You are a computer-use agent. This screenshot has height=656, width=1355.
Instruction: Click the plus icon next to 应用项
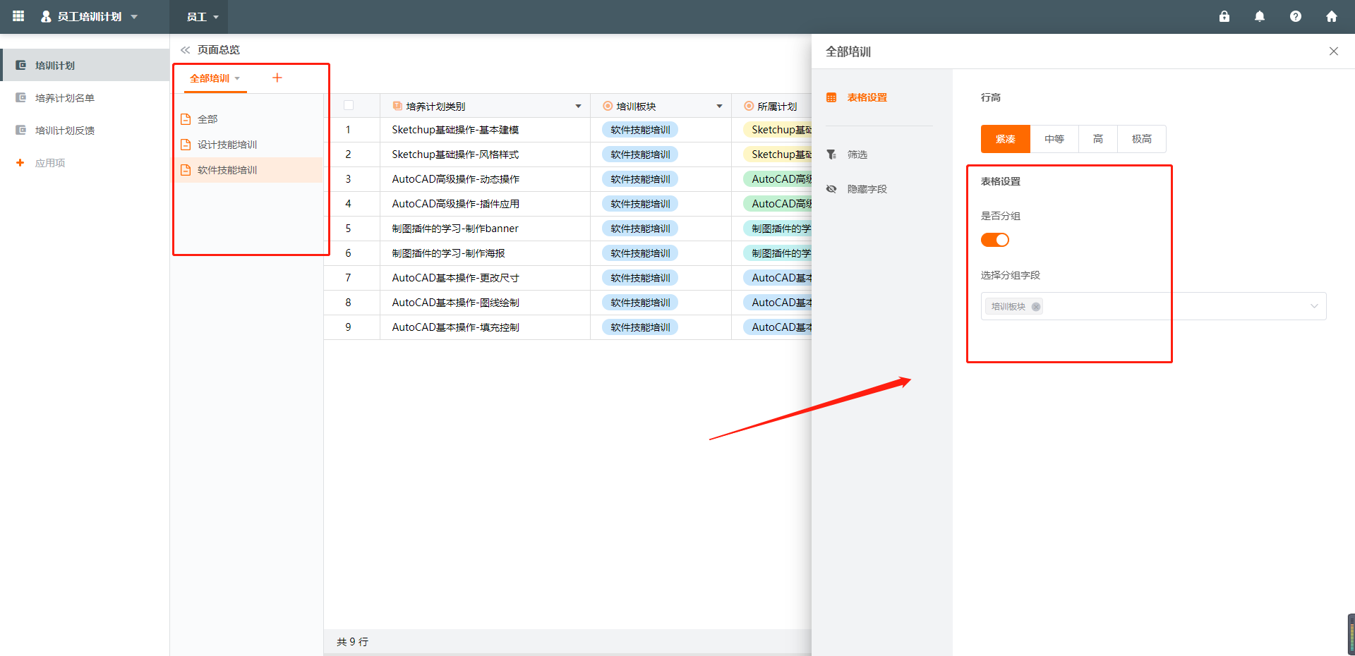19,162
